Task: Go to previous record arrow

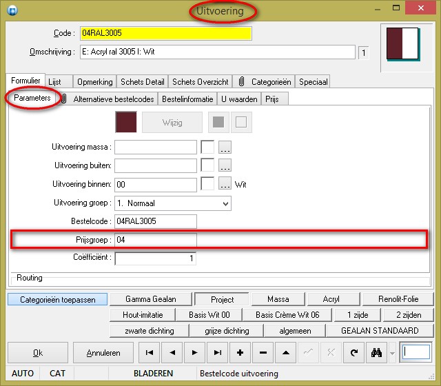Action: point(172,352)
